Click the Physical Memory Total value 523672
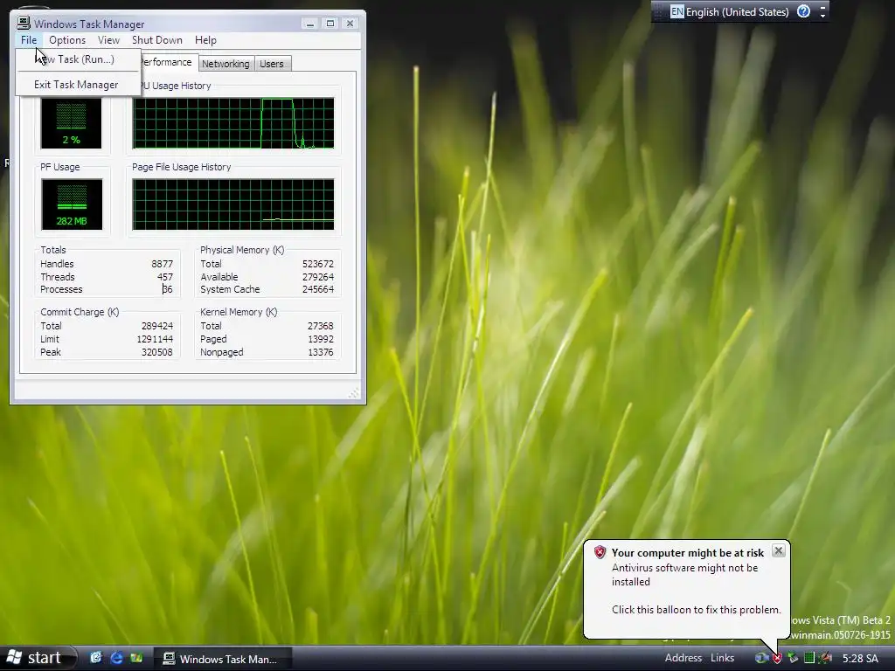This screenshot has height=671, width=895. click(x=318, y=264)
